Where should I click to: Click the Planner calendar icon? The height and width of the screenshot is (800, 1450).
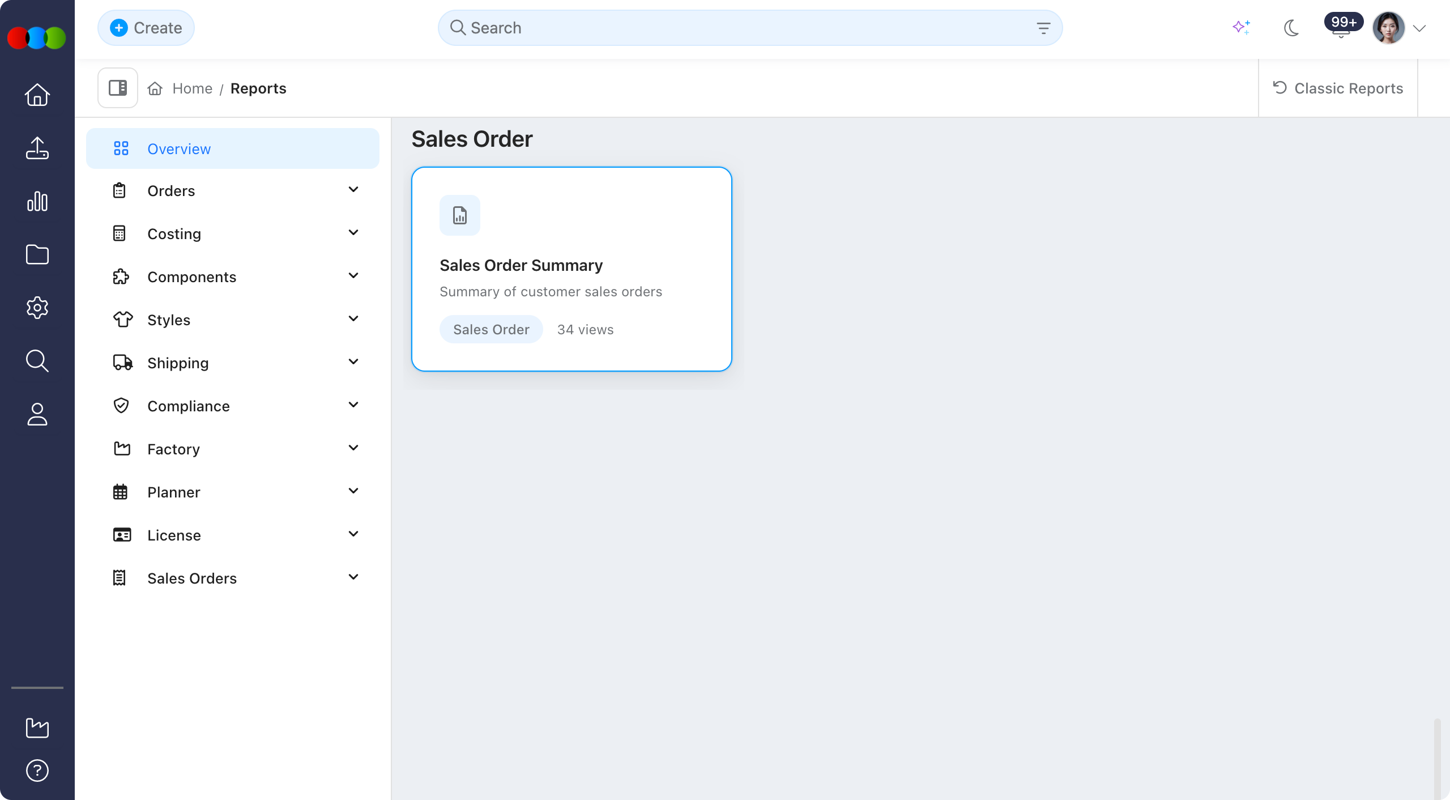point(120,492)
